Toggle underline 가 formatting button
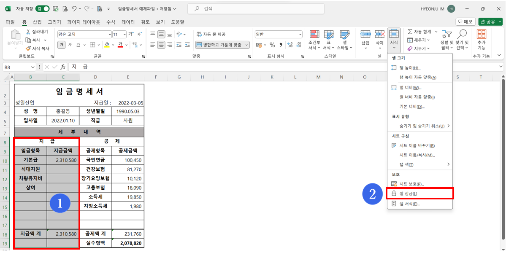The width and height of the screenshot is (506, 258). pyautogui.click(x=78, y=45)
